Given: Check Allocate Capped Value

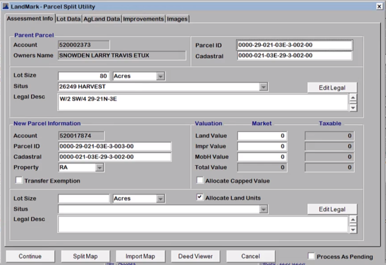Looking at the screenshot, I should [200, 180].
